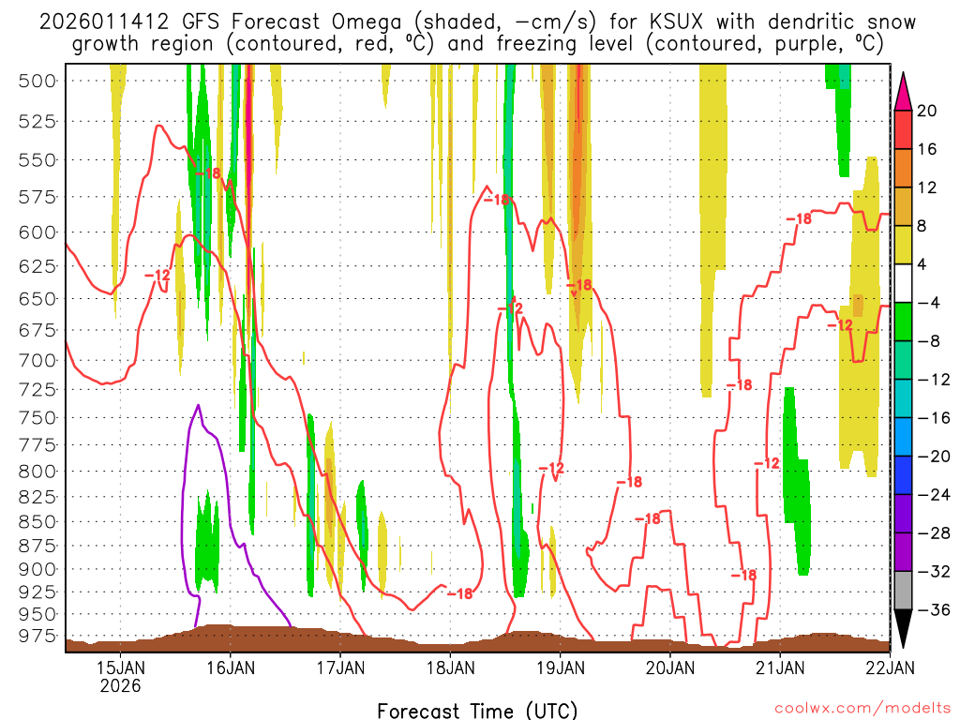Click the 'Forecast Time (UTC)' axis title

pos(477,711)
